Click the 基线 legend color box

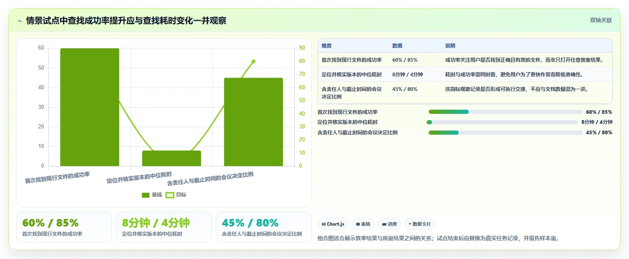click(146, 195)
